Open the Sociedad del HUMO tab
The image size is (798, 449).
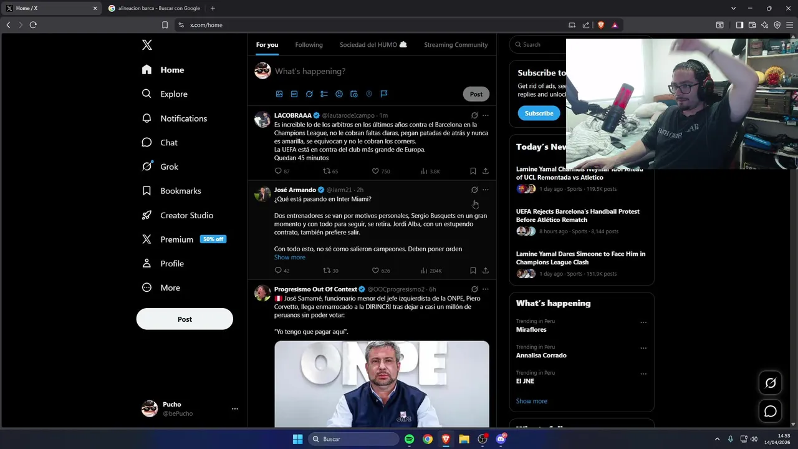(373, 45)
